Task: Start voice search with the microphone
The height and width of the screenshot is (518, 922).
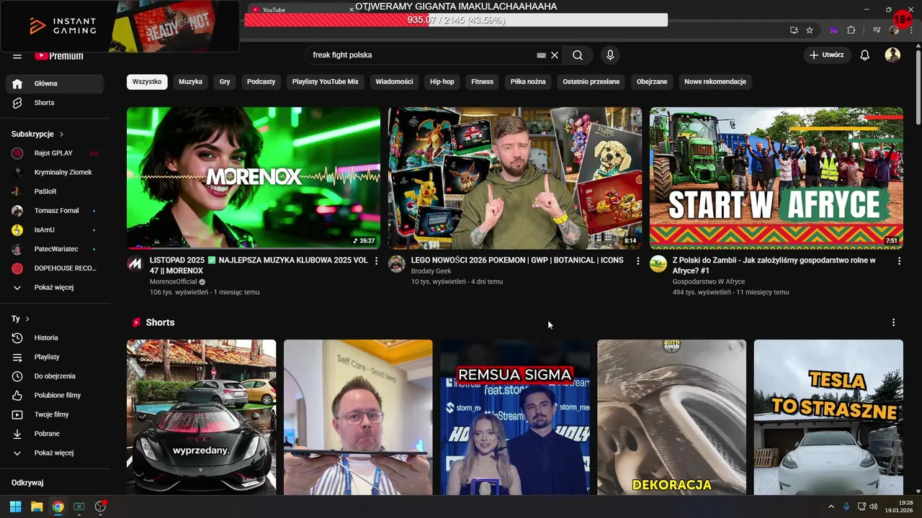Action: tap(610, 55)
